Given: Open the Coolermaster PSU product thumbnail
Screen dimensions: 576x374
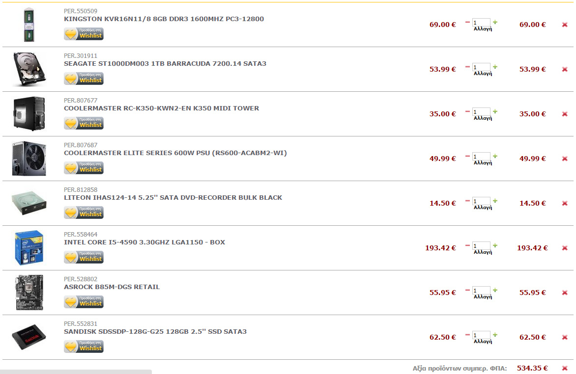Looking at the screenshot, I should click(29, 159).
